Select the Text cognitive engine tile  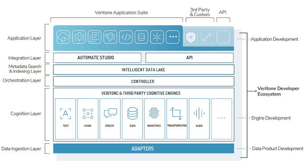click(x=66, y=119)
